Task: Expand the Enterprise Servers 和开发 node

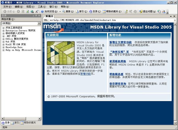Action: point(4,31)
